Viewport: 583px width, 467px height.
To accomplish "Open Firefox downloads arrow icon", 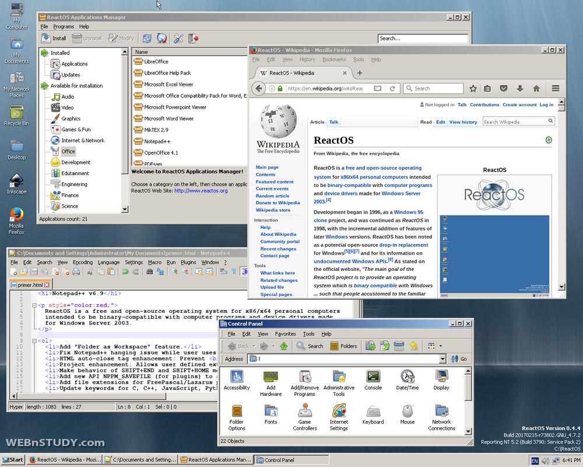I will tap(520, 89).
